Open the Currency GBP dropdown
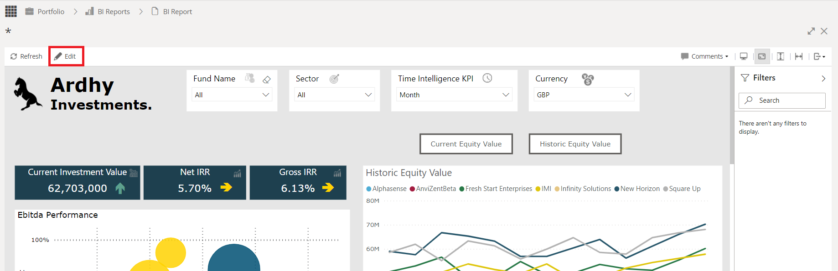Viewport: 838px width, 271px height. coord(584,95)
